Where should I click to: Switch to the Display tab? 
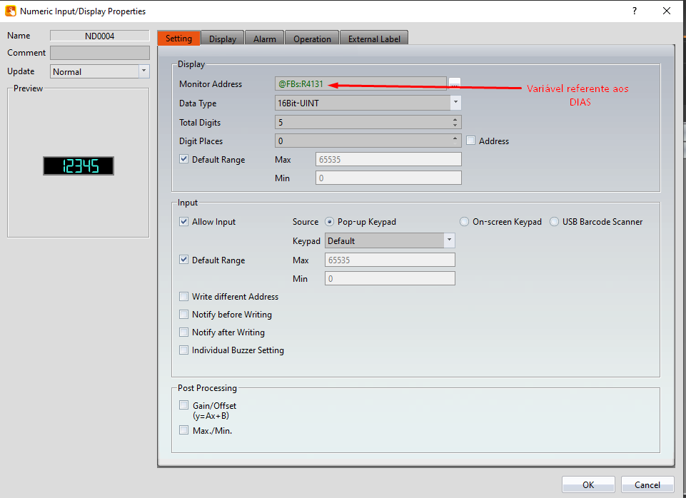[x=223, y=39]
